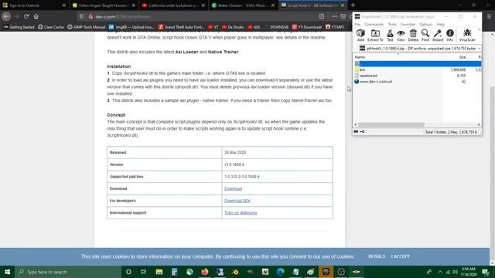Open the Da Studio bookmark

233,27
